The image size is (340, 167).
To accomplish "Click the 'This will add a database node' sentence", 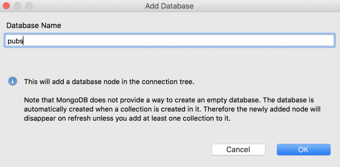I will [x=109, y=82].
